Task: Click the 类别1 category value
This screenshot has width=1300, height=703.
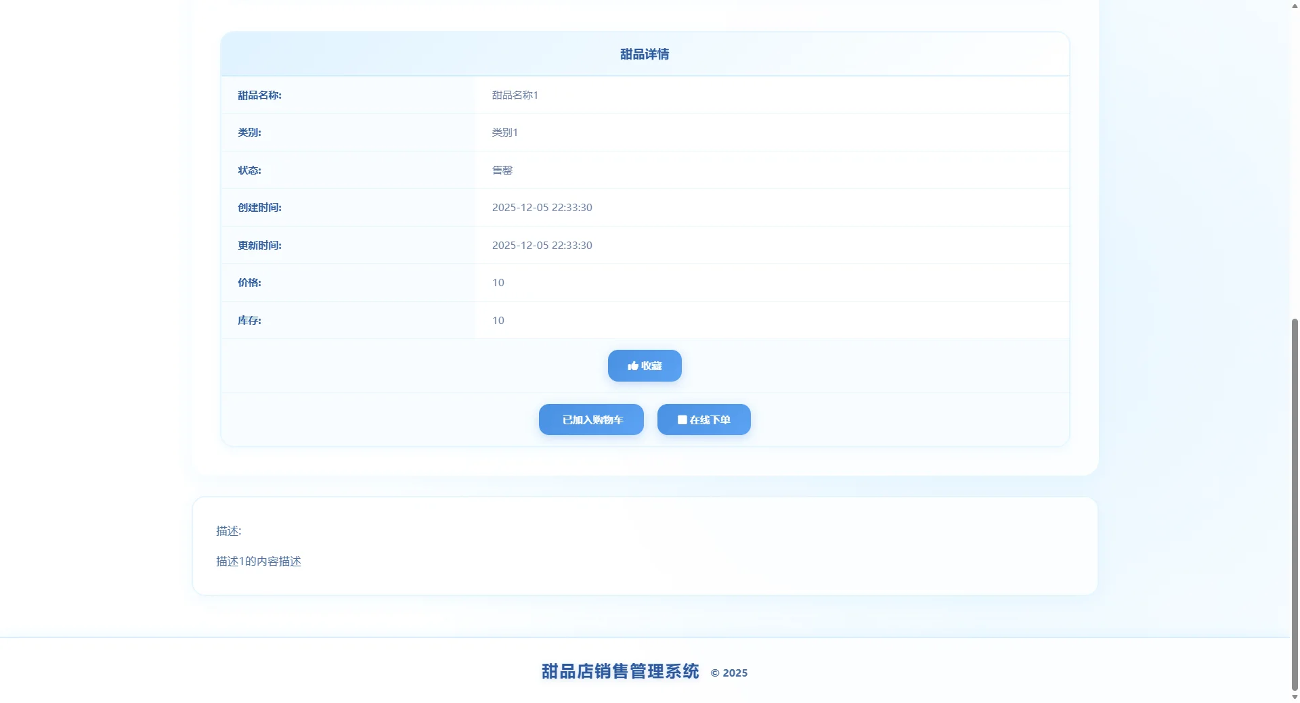Action: tap(504, 132)
